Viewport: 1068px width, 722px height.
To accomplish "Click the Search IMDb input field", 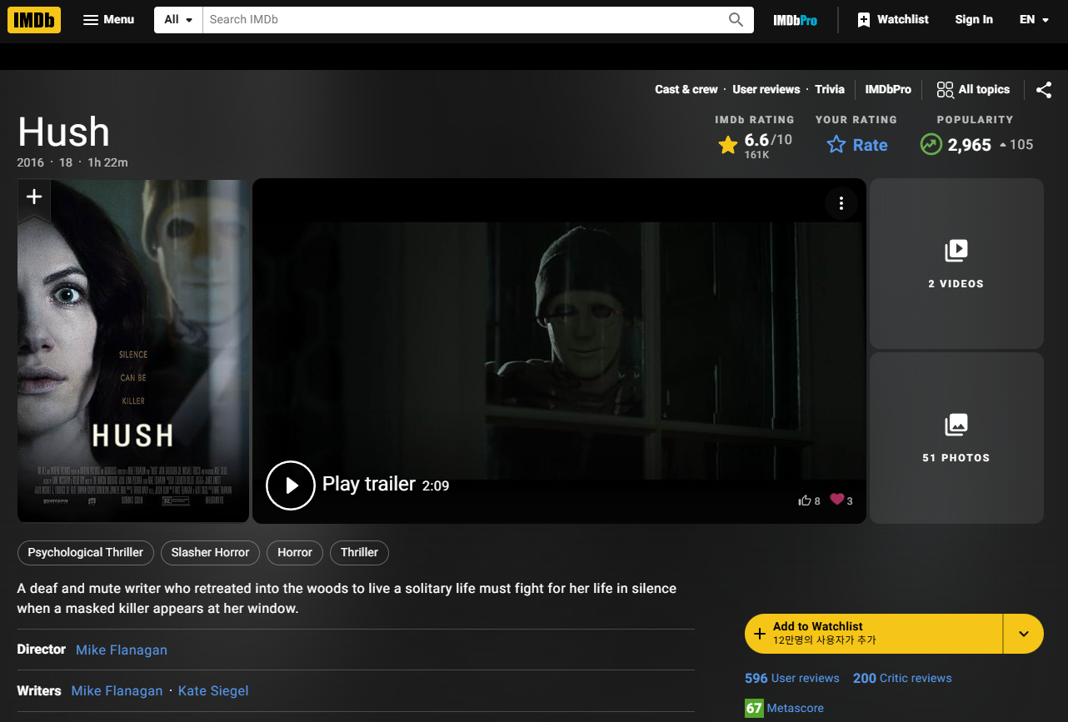I will (x=461, y=19).
